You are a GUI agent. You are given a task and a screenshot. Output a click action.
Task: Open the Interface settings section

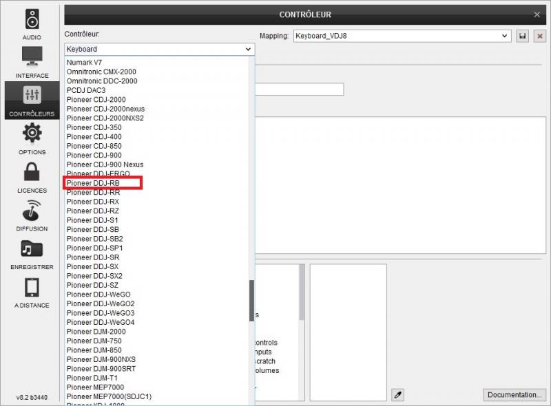(32, 62)
